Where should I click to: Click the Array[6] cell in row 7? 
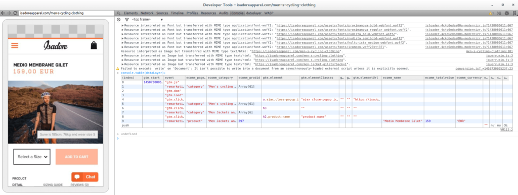tap(249, 112)
